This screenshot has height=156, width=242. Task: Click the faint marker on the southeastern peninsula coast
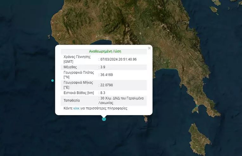197,106
